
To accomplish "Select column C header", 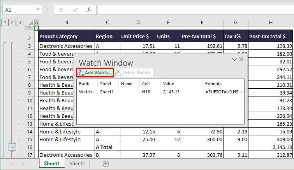I will (x=107, y=23).
